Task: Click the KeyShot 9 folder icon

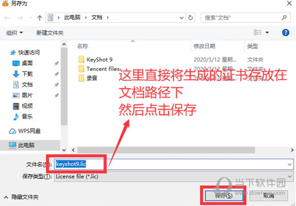Action: [81, 60]
